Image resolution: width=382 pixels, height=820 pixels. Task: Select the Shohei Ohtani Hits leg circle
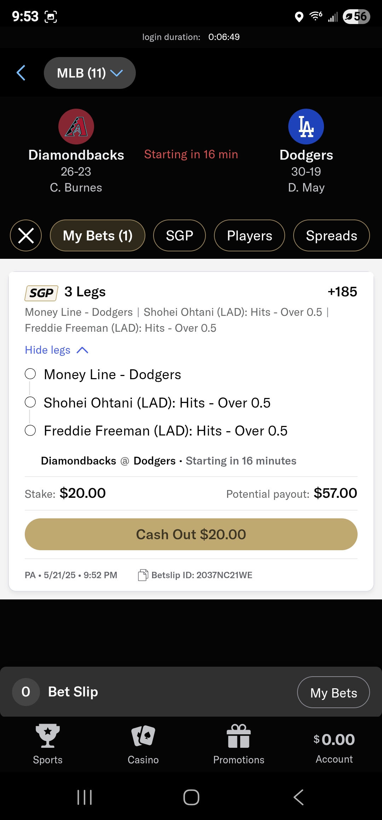[30, 402]
